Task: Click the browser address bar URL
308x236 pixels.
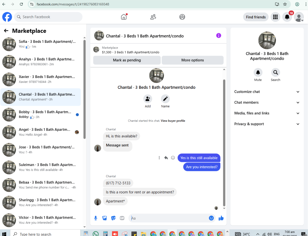Action: (73, 4)
